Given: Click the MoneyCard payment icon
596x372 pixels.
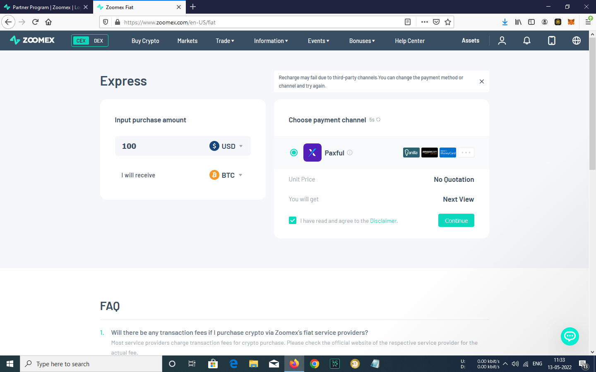Looking at the screenshot, I should pyautogui.click(x=448, y=153).
